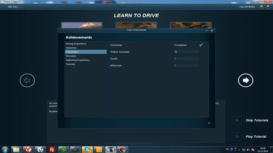Click the volume icon in system tray

[x=248, y=150]
